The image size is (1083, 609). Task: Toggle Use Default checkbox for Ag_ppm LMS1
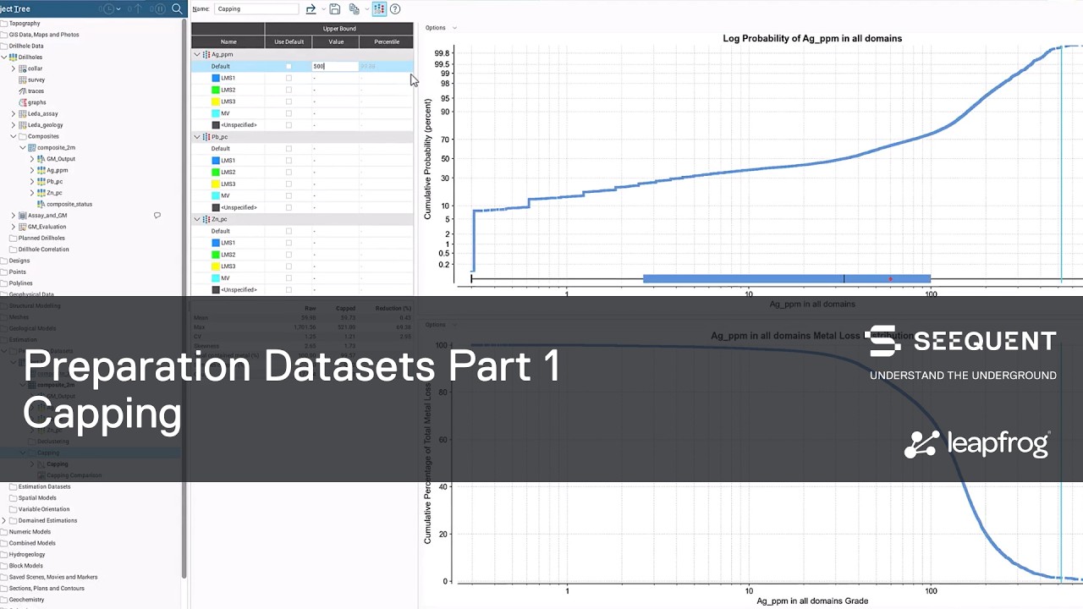pyautogui.click(x=289, y=78)
